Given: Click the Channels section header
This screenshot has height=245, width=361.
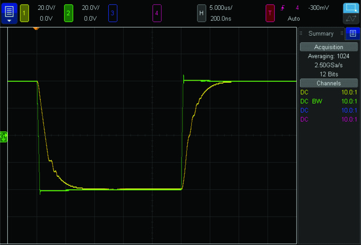Looking at the screenshot, I should [329, 83].
